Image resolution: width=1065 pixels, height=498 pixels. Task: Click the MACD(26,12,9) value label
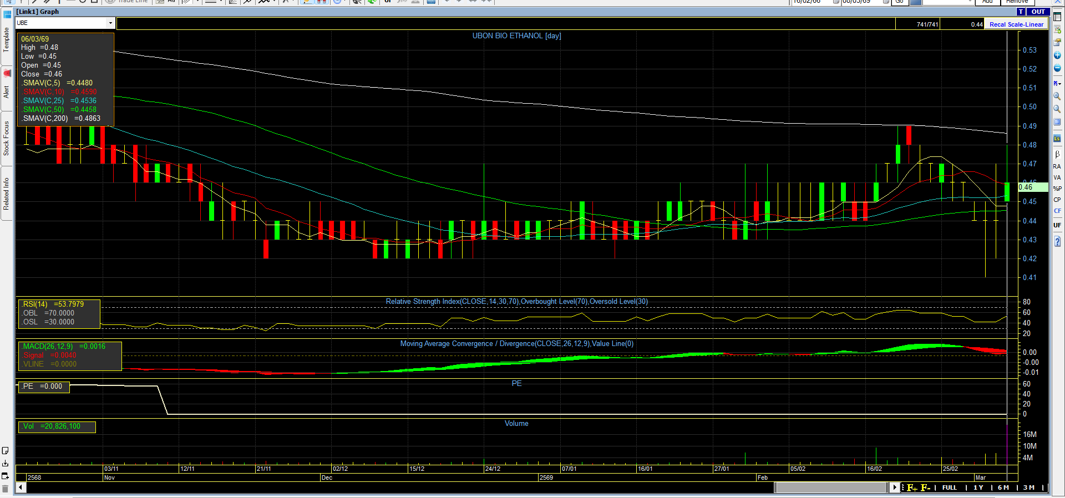click(64, 346)
